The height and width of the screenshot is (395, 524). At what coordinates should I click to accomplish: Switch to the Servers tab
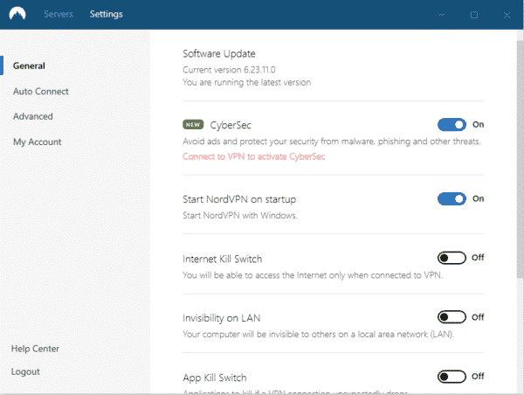pyautogui.click(x=59, y=14)
